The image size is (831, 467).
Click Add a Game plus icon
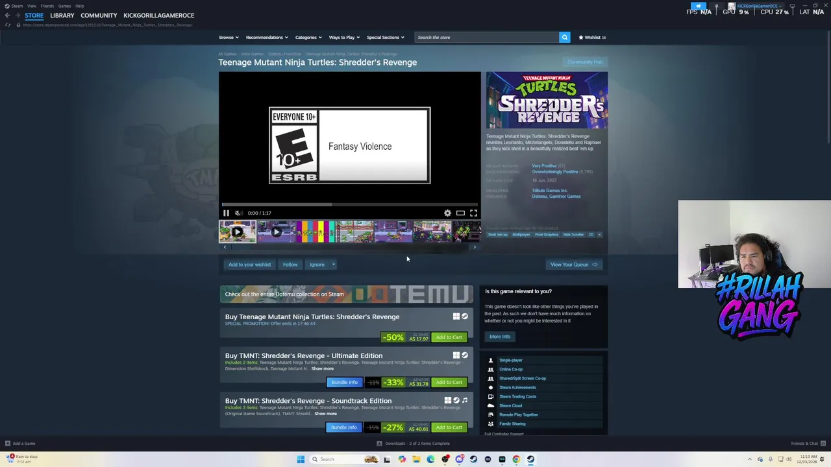point(8,444)
